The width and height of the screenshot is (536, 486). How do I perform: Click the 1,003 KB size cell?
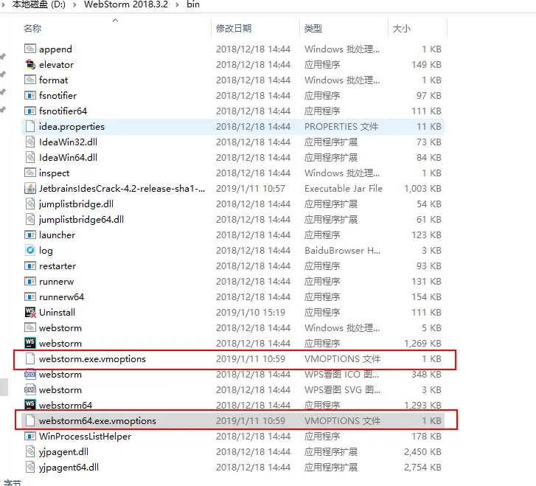coord(422,189)
